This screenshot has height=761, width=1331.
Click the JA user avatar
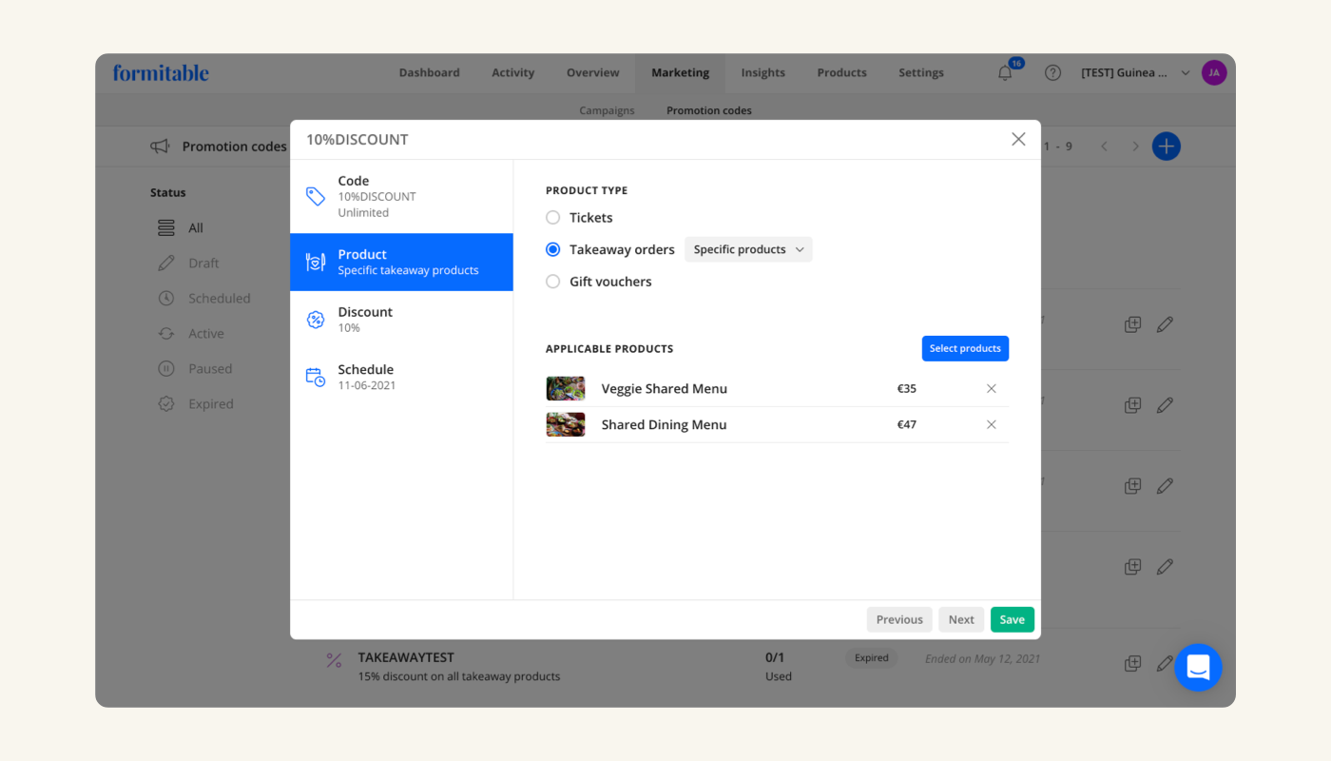(x=1213, y=73)
